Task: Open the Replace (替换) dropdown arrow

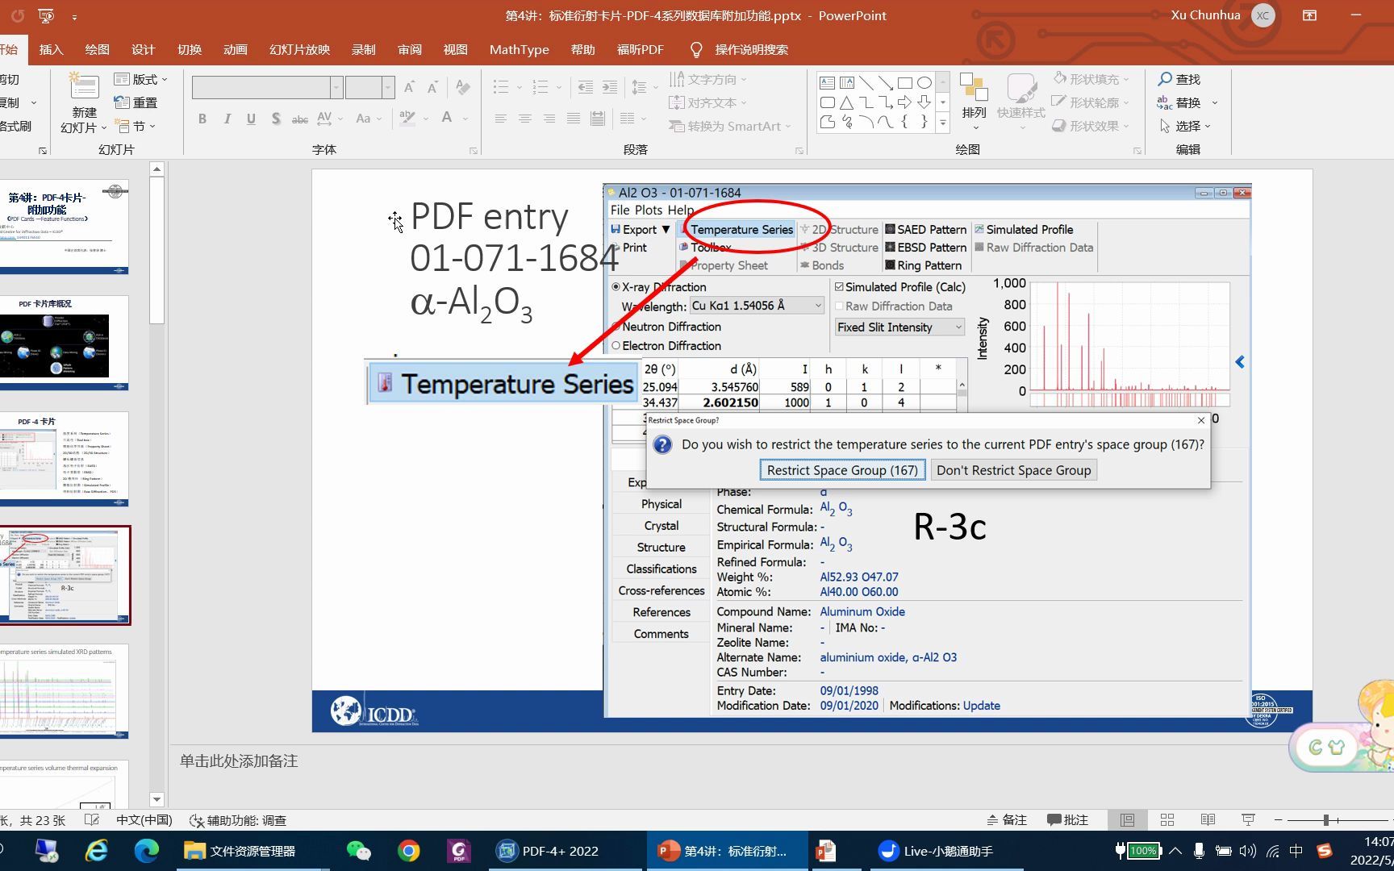Action: tap(1215, 103)
